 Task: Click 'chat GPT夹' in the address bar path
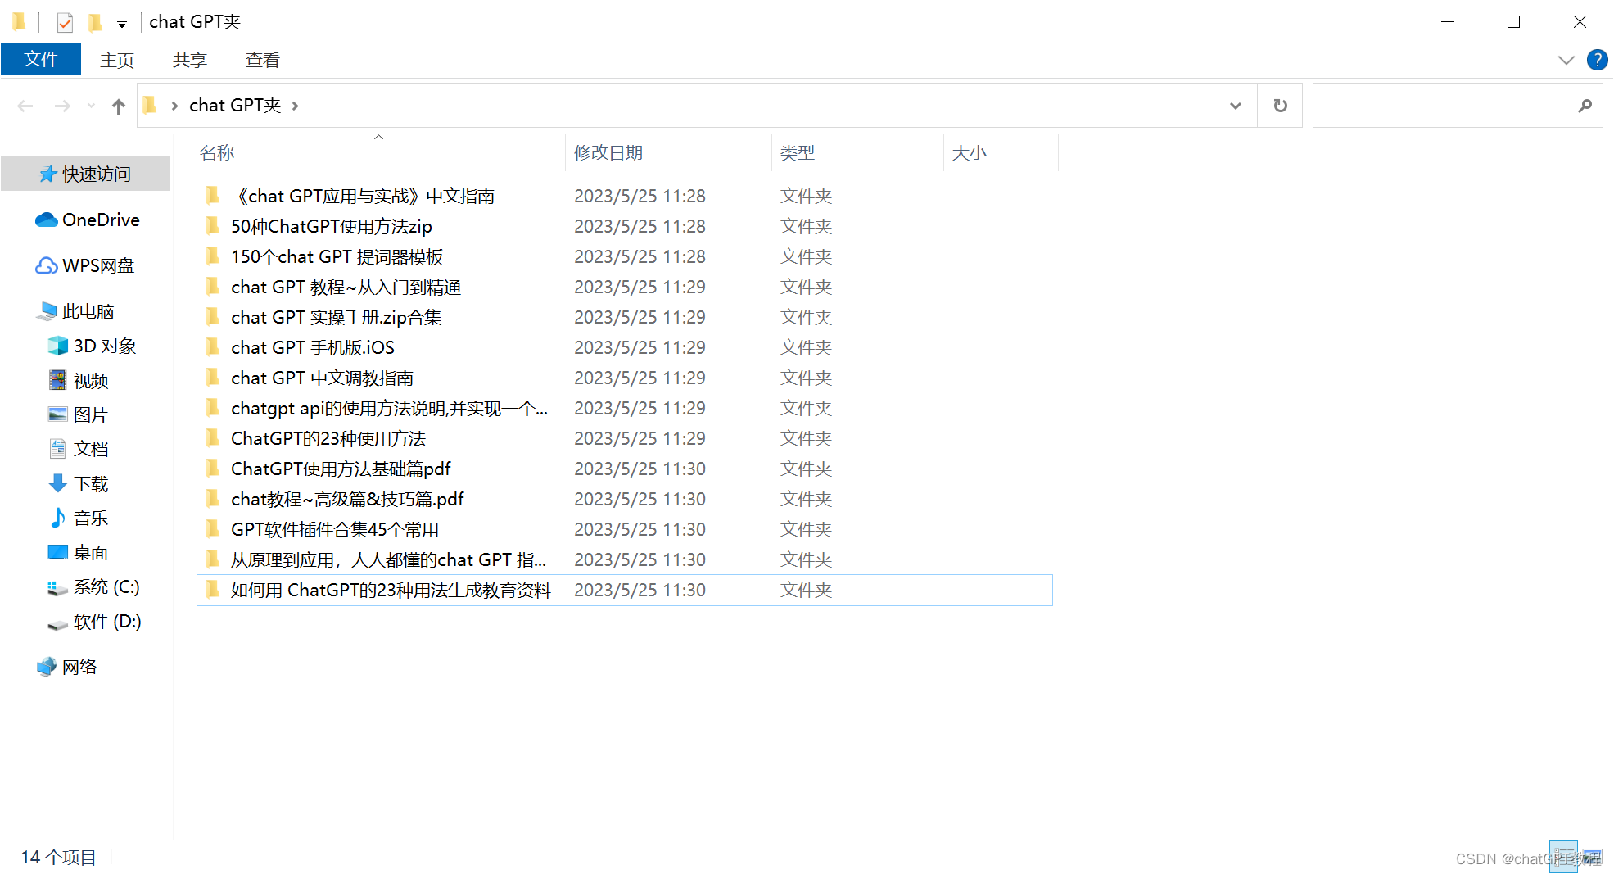click(x=235, y=105)
